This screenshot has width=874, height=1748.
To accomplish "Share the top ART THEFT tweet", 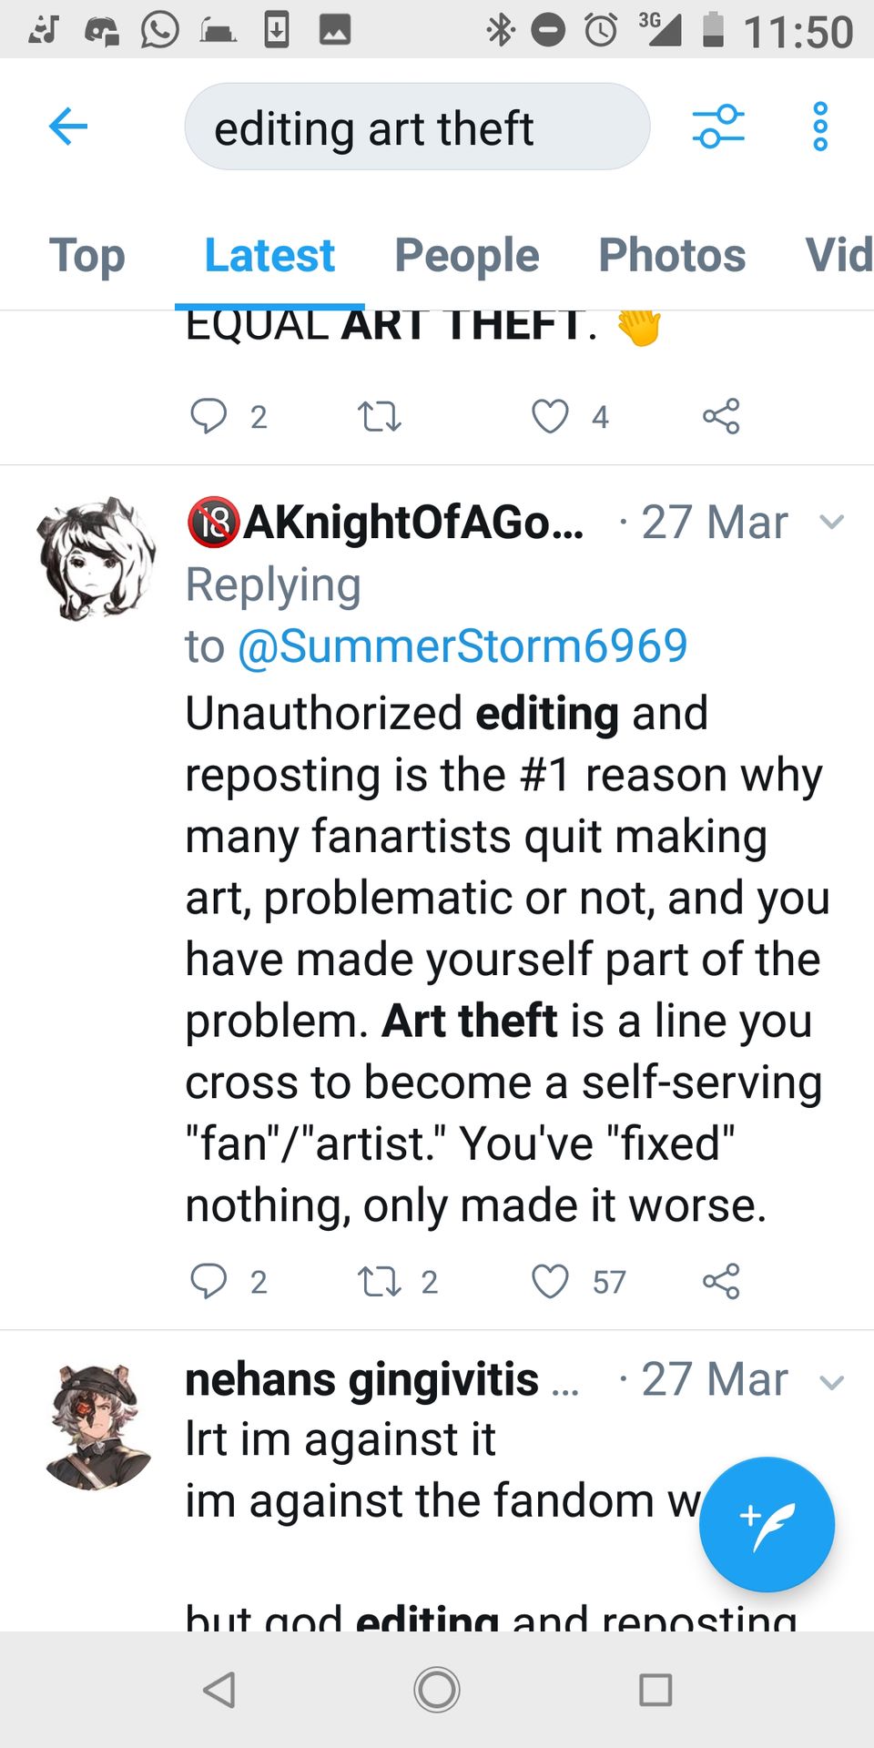I will (721, 416).
